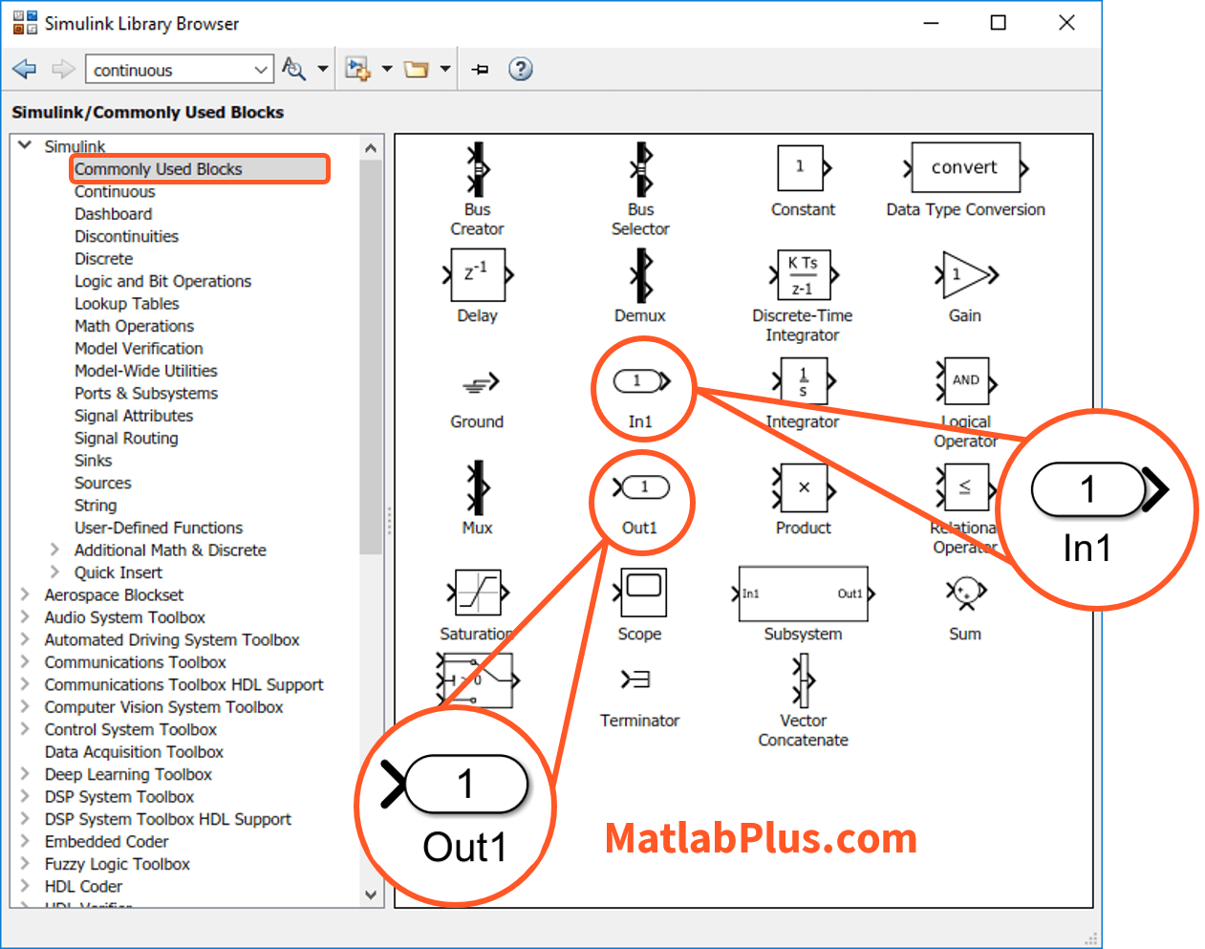Image resolution: width=1205 pixels, height=949 pixels.
Task: Select the Scope block icon
Action: click(642, 593)
